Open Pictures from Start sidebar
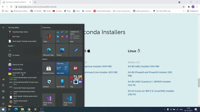The width and height of the screenshot is (200, 112). point(3,91)
